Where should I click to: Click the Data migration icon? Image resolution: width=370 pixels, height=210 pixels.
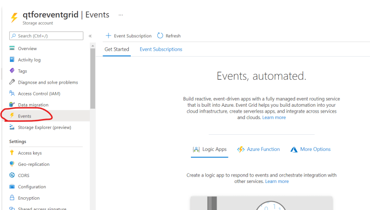(x=12, y=104)
